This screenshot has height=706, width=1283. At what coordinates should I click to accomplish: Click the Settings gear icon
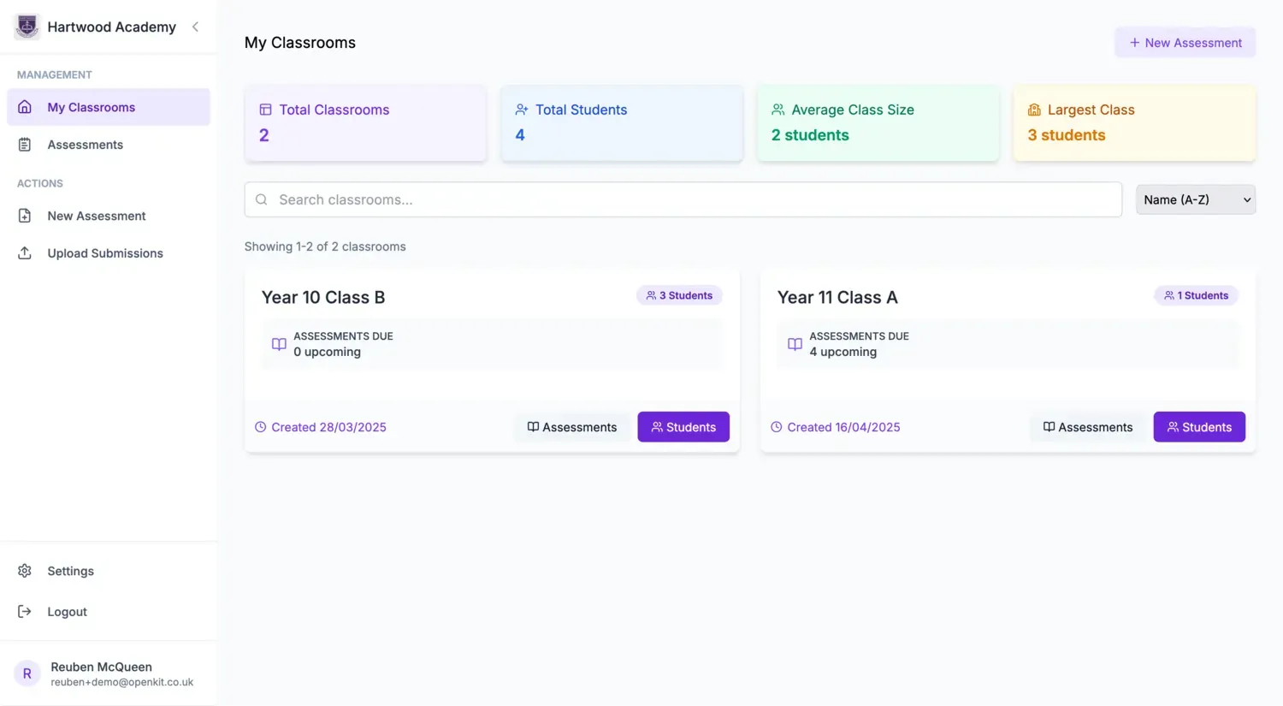point(25,571)
